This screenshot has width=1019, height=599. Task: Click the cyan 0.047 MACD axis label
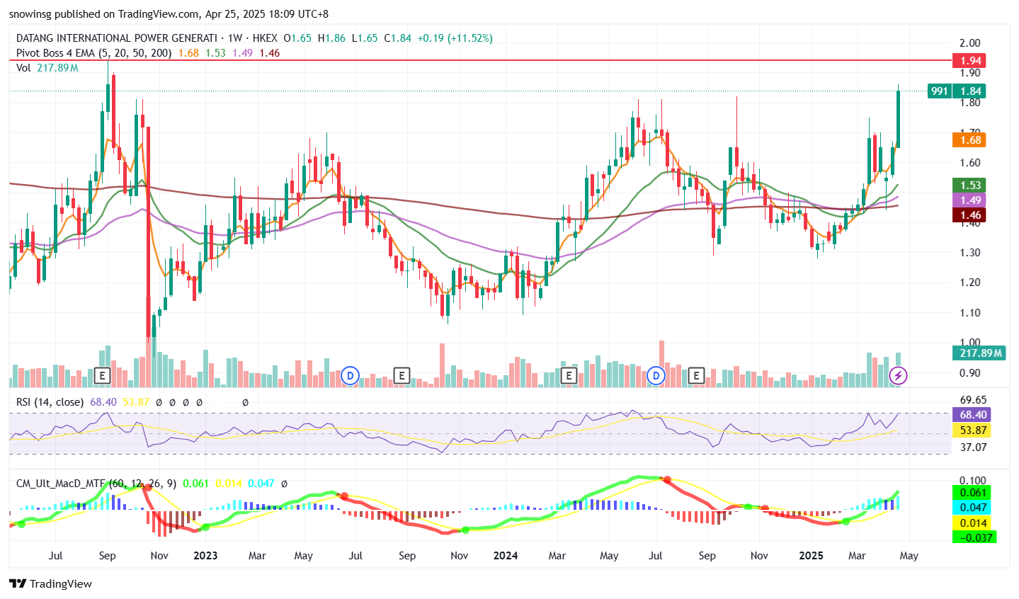coord(972,508)
